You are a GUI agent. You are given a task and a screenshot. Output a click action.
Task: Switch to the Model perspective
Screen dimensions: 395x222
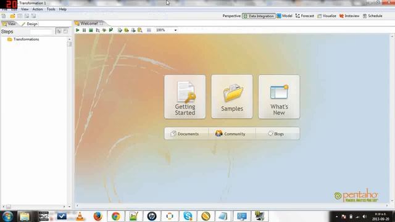click(285, 16)
